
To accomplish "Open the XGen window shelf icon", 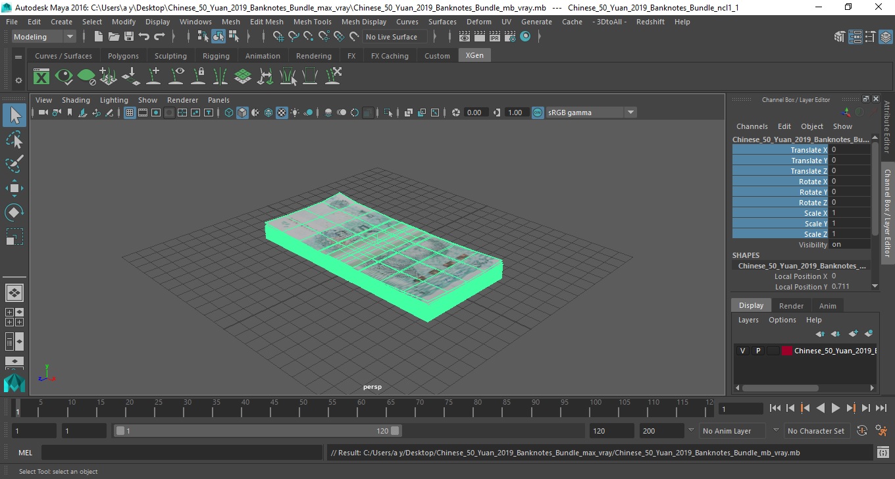I will pyautogui.click(x=41, y=77).
